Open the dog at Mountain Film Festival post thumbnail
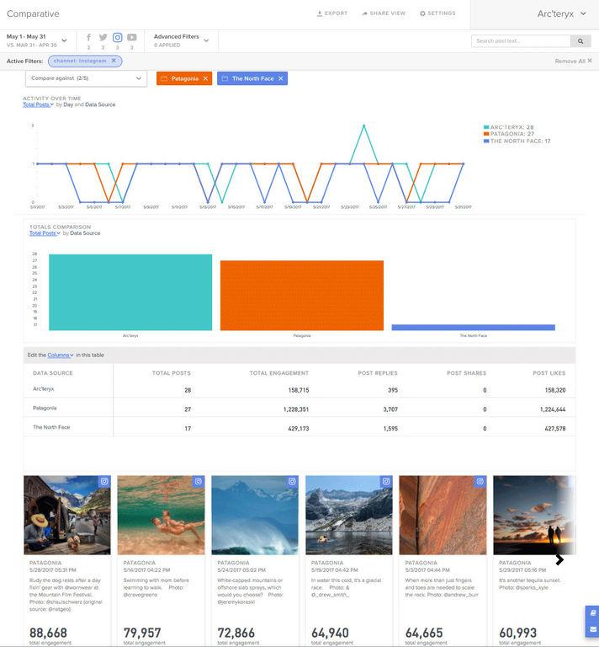Screen dimensions: 599x647 pyautogui.click(x=67, y=515)
